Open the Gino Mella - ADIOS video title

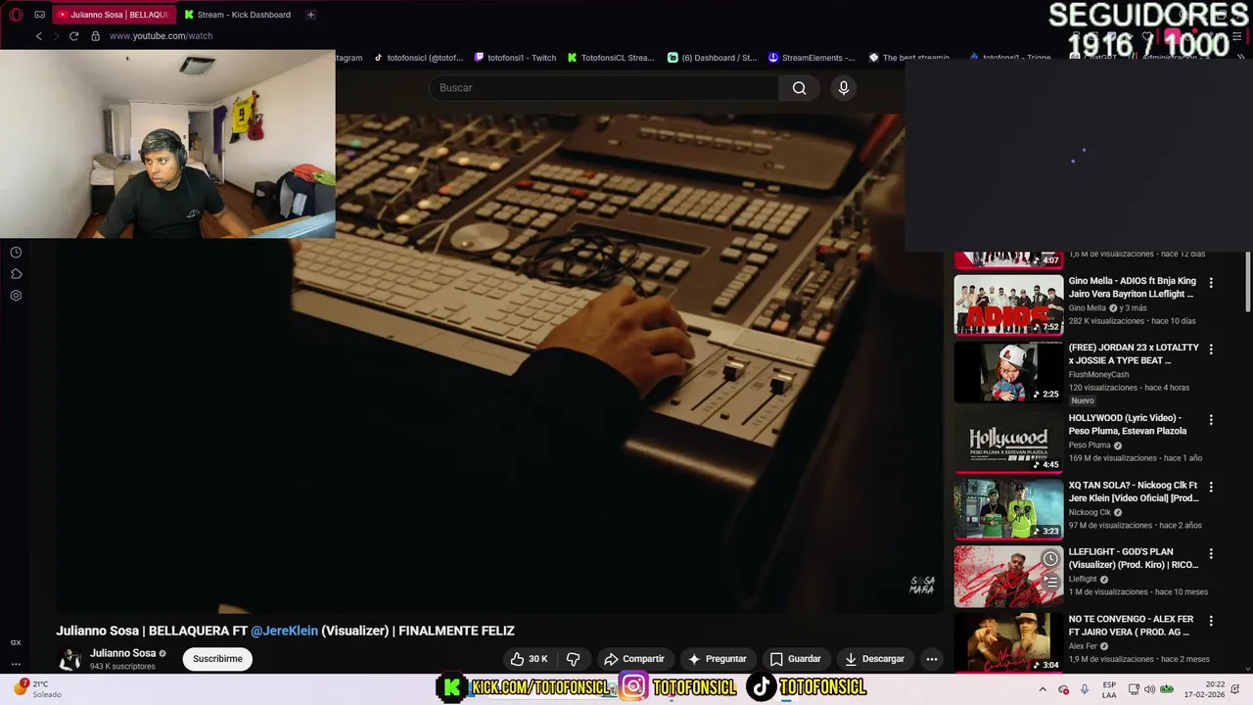click(x=1133, y=287)
